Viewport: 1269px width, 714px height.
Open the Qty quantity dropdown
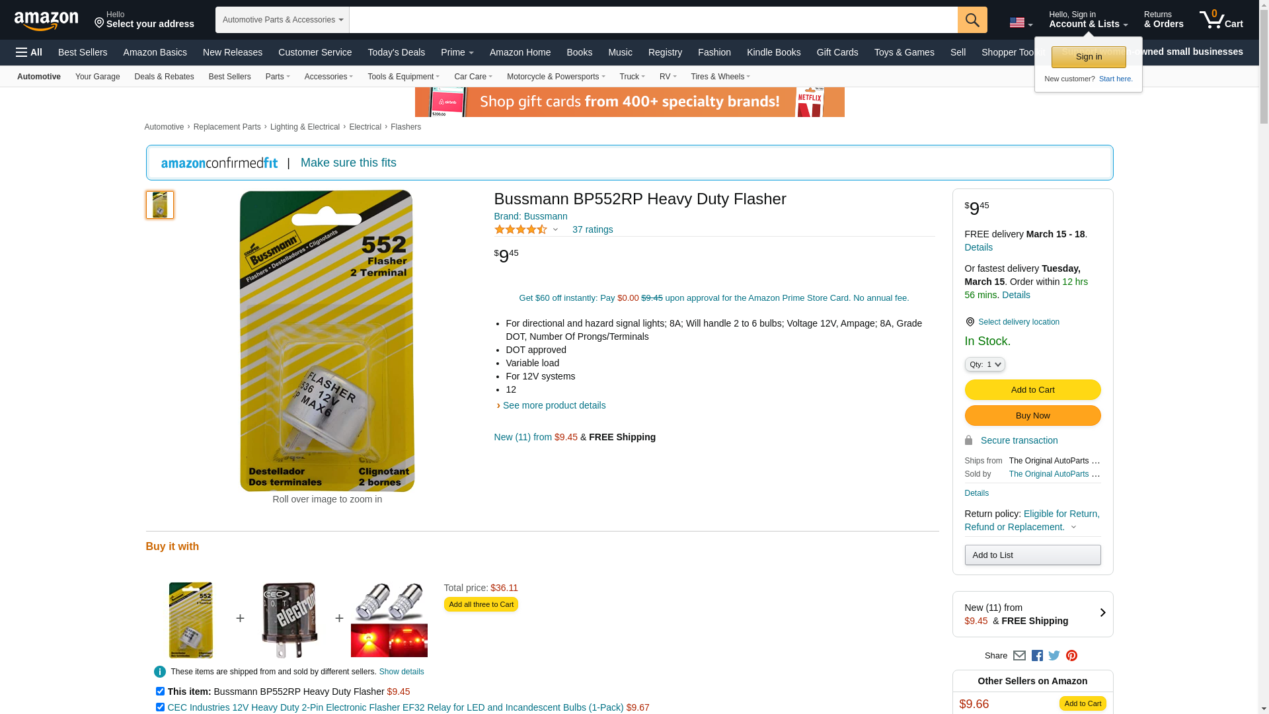pos(985,364)
